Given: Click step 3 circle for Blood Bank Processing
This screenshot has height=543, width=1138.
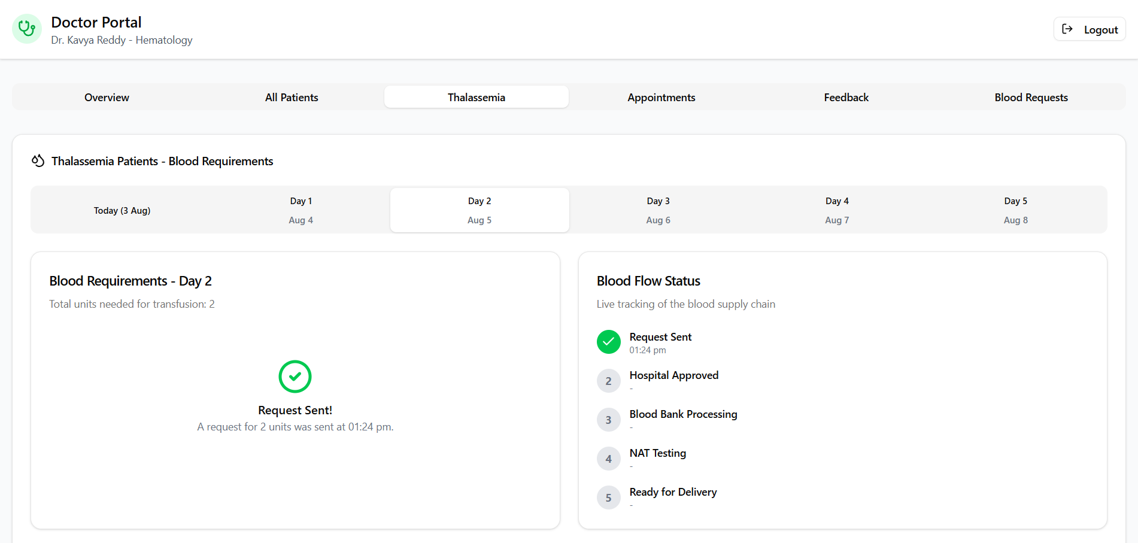Looking at the screenshot, I should [x=609, y=420].
